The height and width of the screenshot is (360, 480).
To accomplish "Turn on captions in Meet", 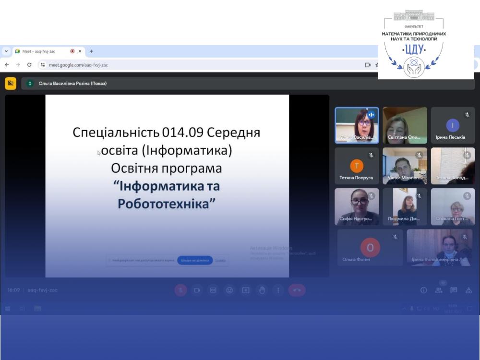I will tap(213, 290).
